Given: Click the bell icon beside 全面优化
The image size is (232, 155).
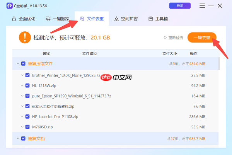Looking at the screenshot, I should pos(14,19).
